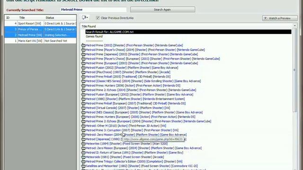The width and height of the screenshot is (303, 170).
Task: Click the Title column header in queue list
Action: tap(30, 18)
